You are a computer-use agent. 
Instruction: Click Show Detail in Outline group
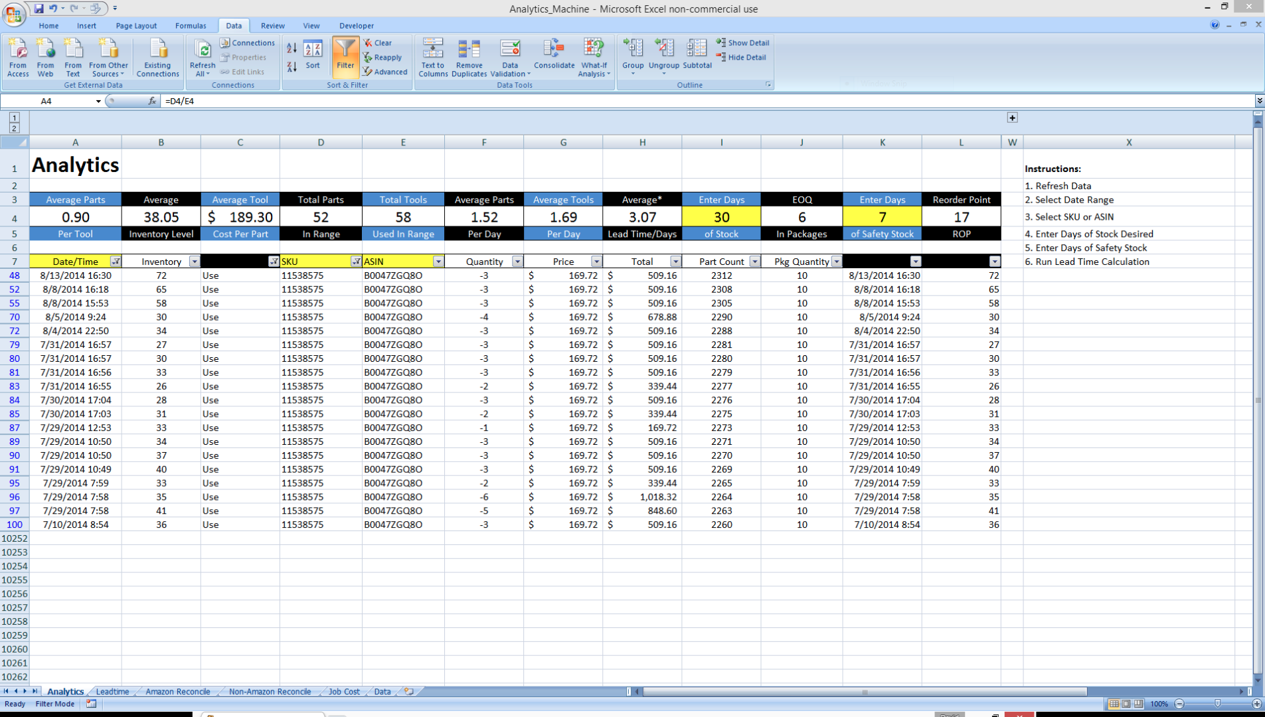(x=742, y=42)
